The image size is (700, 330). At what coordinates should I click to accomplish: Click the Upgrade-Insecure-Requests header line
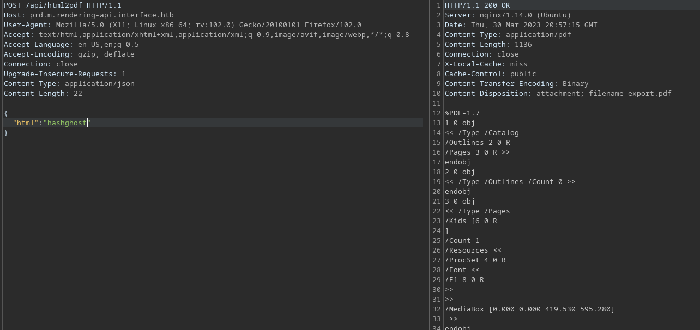64,74
